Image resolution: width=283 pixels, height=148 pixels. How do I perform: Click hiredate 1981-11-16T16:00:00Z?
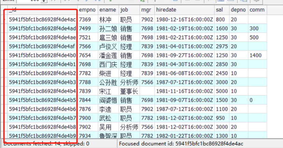point(184,91)
